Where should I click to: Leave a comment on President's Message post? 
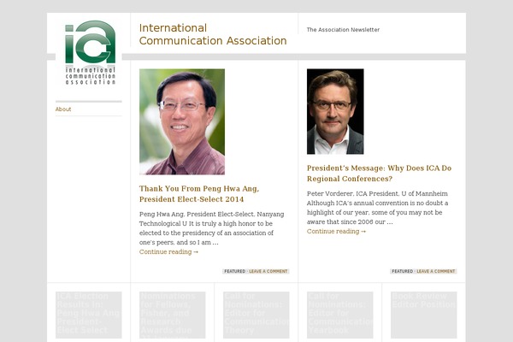[x=436, y=271]
